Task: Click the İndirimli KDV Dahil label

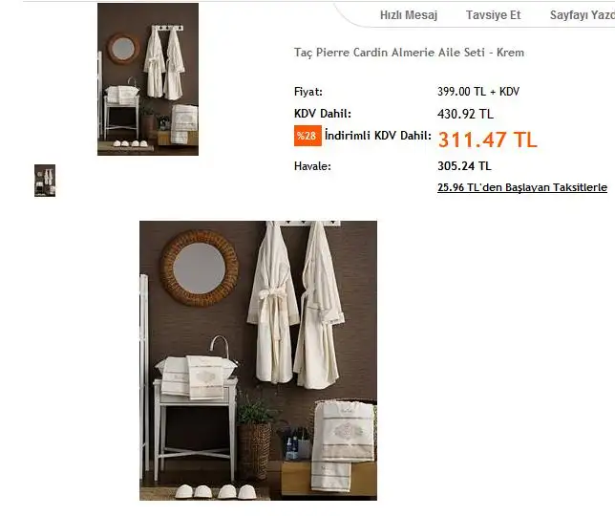Action: (378, 136)
